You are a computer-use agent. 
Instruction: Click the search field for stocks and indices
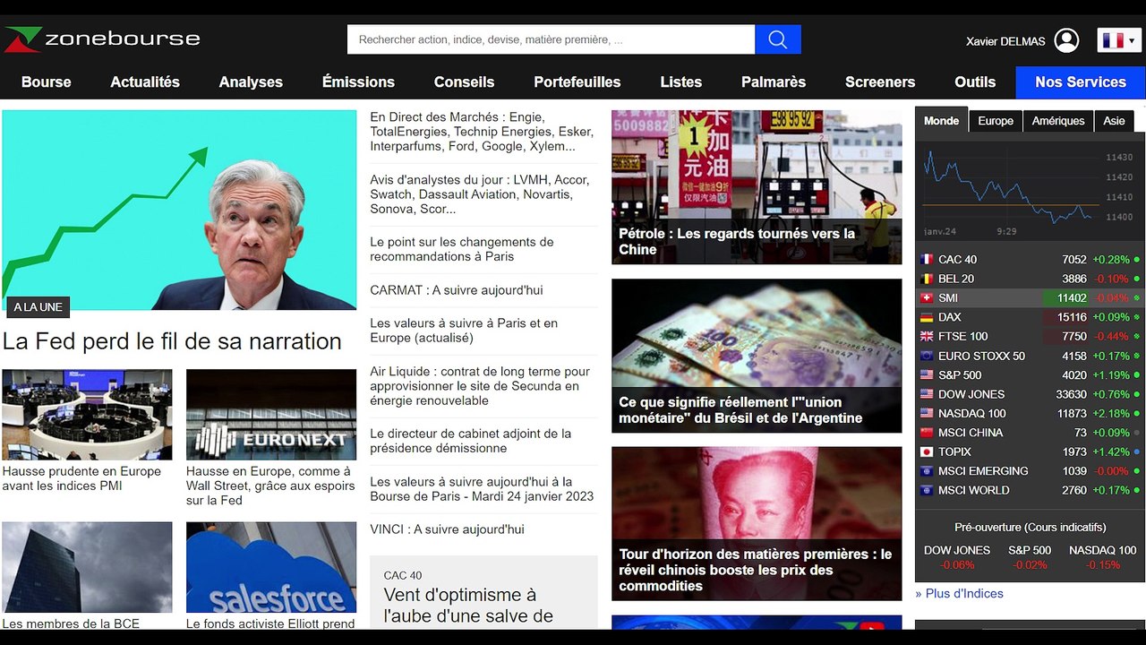click(552, 39)
